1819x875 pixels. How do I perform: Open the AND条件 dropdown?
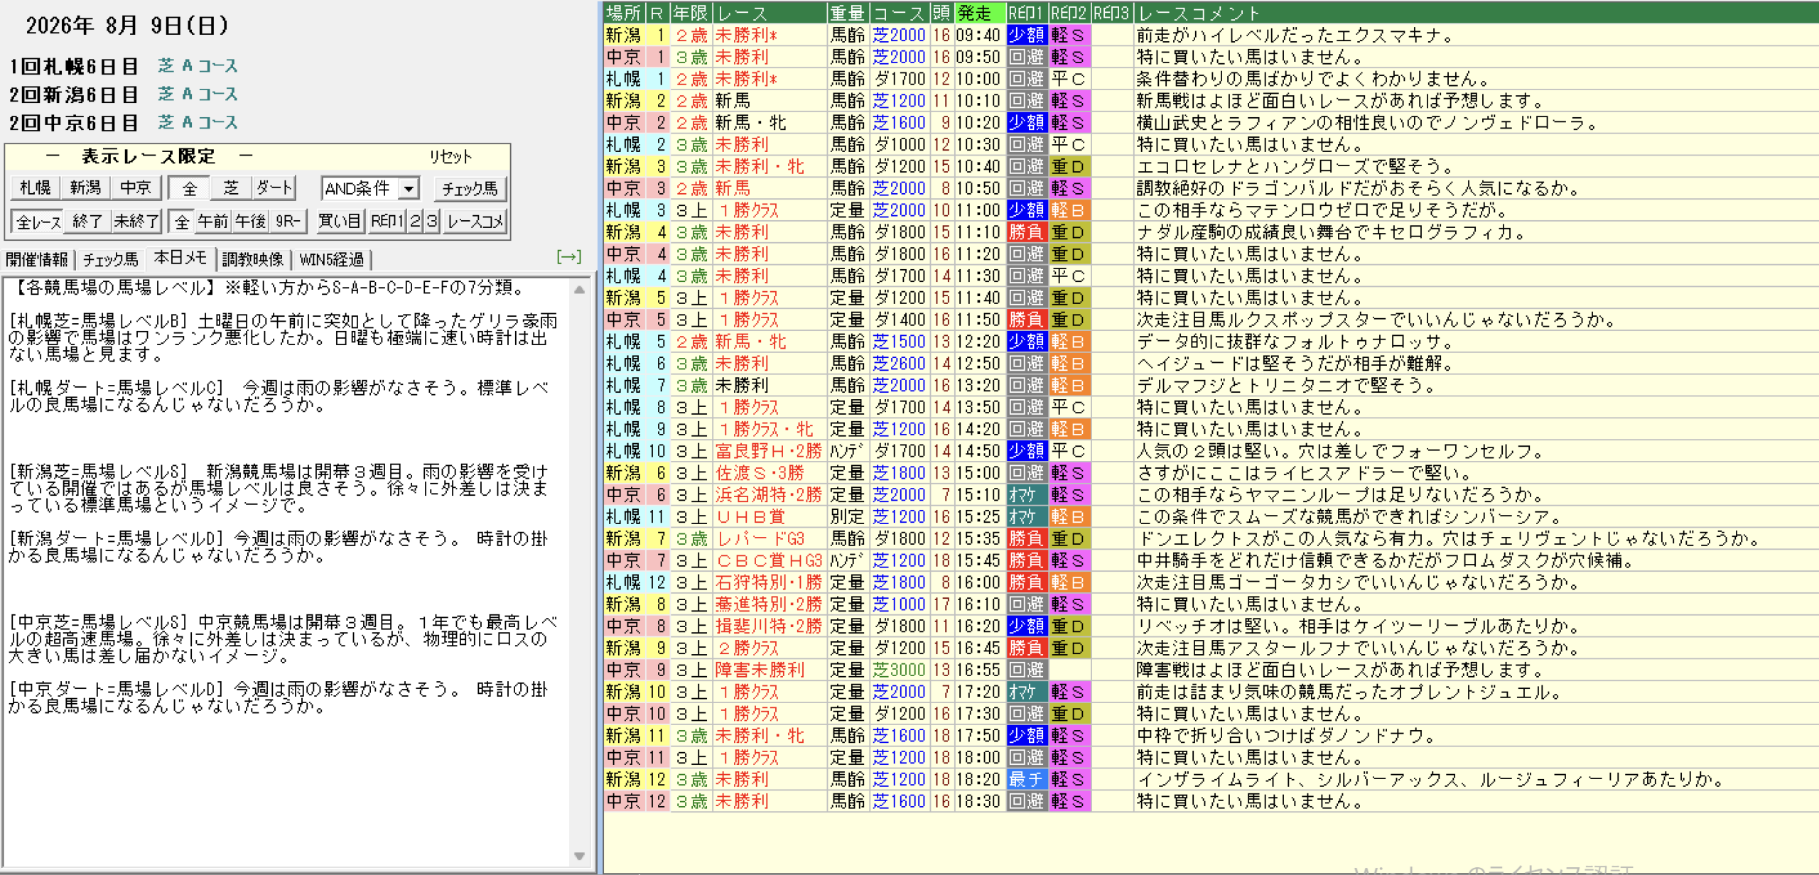(x=408, y=189)
